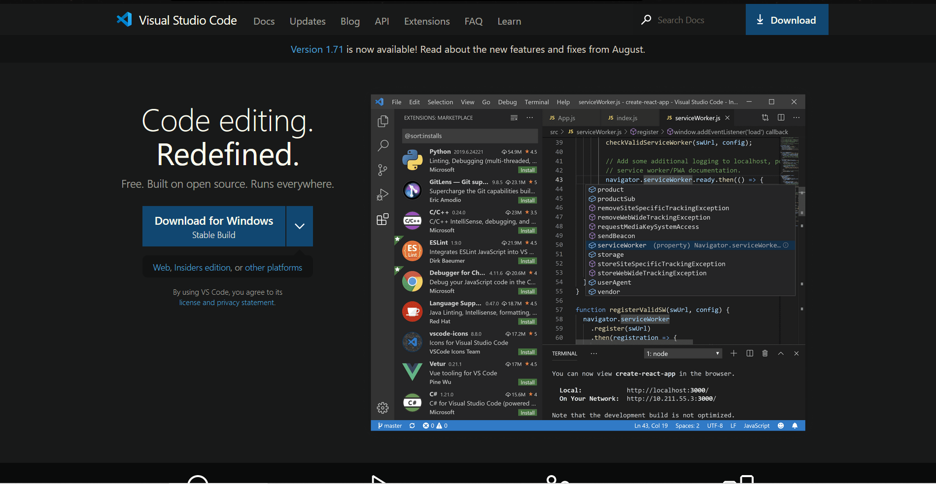The image size is (936, 484).
Task: Open the Docs navigation item
Action: pos(264,21)
